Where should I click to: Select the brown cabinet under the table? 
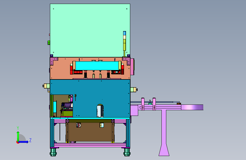[90, 132]
